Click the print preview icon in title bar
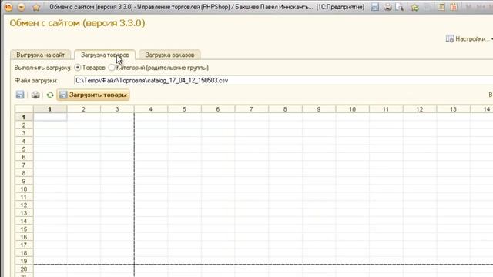Viewport: 493px width, 277px height. (400, 7)
